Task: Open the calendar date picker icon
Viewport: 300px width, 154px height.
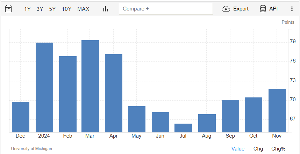Action: tap(8, 9)
